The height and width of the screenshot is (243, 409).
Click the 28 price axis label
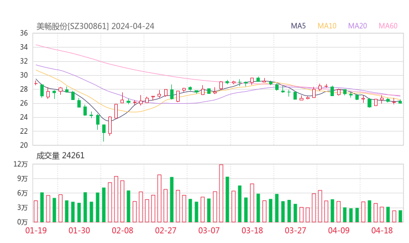[x=24, y=89]
